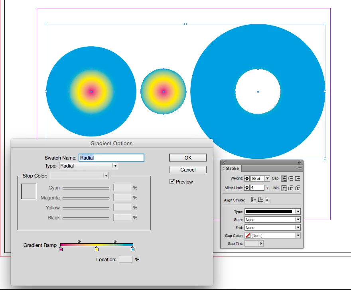Cycle Stroke panel view with tab arrows
Viewport: 351px width, 290px height.
(x=223, y=168)
